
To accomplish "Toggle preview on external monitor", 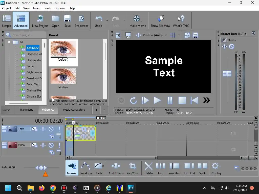I will [128, 35].
